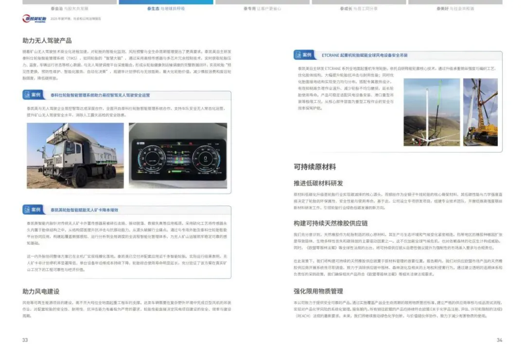
Task: Select the 推进低碳材料研发 heading
Action: [318, 183]
